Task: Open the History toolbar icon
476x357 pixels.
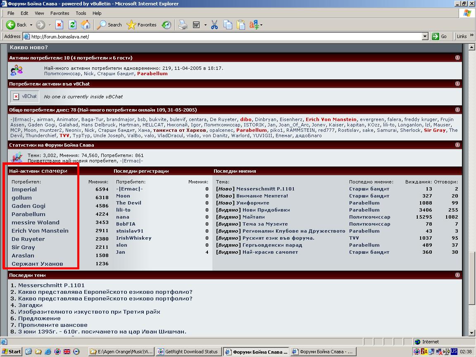Action: point(167,25)
